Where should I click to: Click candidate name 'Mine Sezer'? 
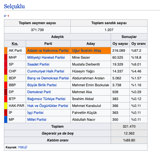pos(81,58)
